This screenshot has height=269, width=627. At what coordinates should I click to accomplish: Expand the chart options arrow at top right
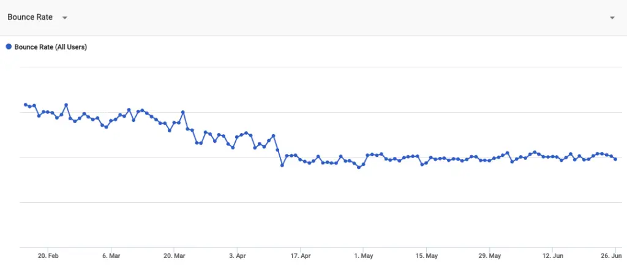click(612, 18)
